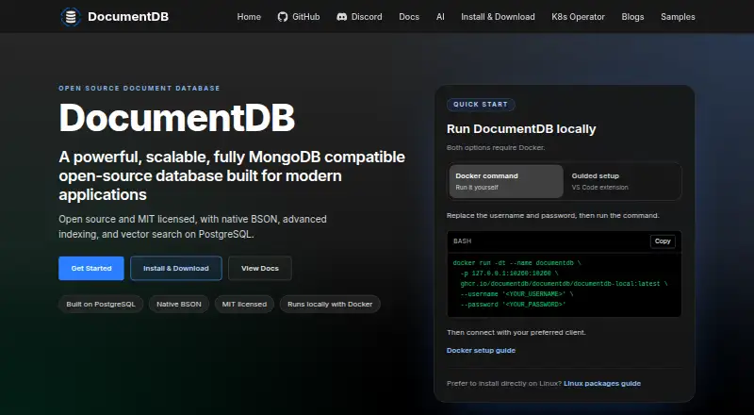Image resolution: width=754 pixels, height=415 pixels.
Task: Click the Native BSON pill
Action: coord(179,305)
